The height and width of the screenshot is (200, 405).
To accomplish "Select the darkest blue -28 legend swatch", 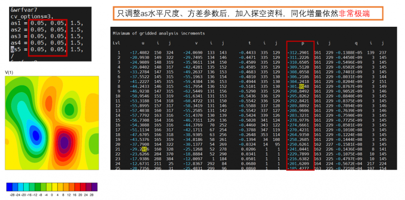I will click(x=9, y=186).
